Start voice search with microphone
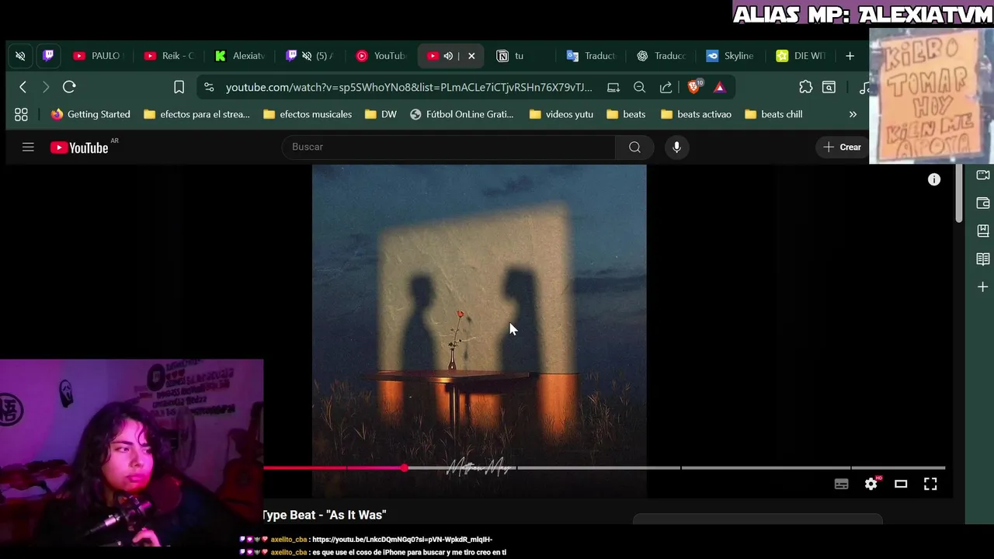This screenshot has width=994, height=559. pos(676,147)
